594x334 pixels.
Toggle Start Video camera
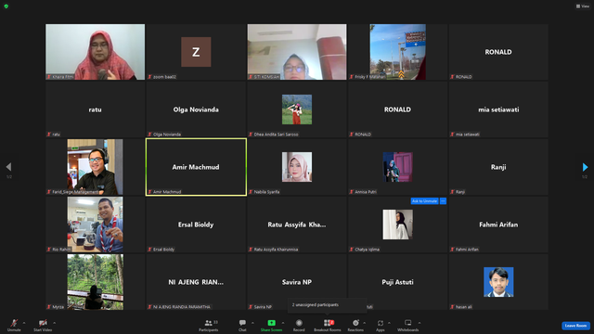coord(43,323)
